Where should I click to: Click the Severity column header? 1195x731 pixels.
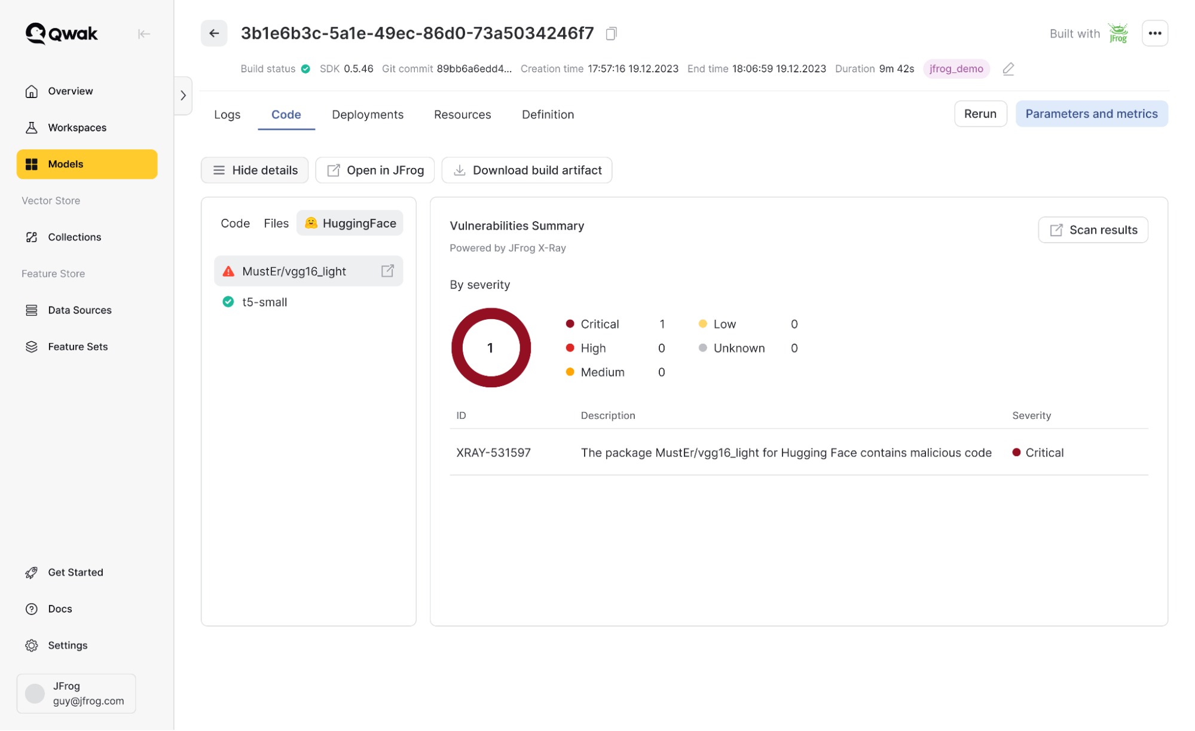[x=1031, y=415]
